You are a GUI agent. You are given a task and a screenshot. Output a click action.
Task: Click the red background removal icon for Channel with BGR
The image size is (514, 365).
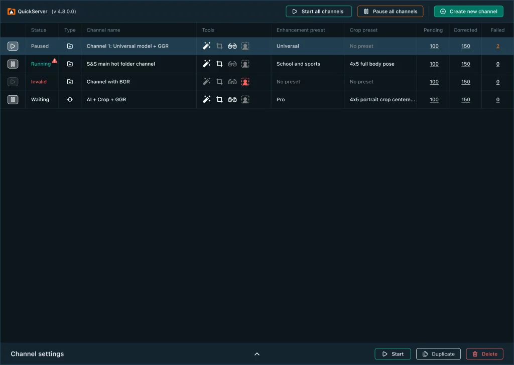click(245, 82)
